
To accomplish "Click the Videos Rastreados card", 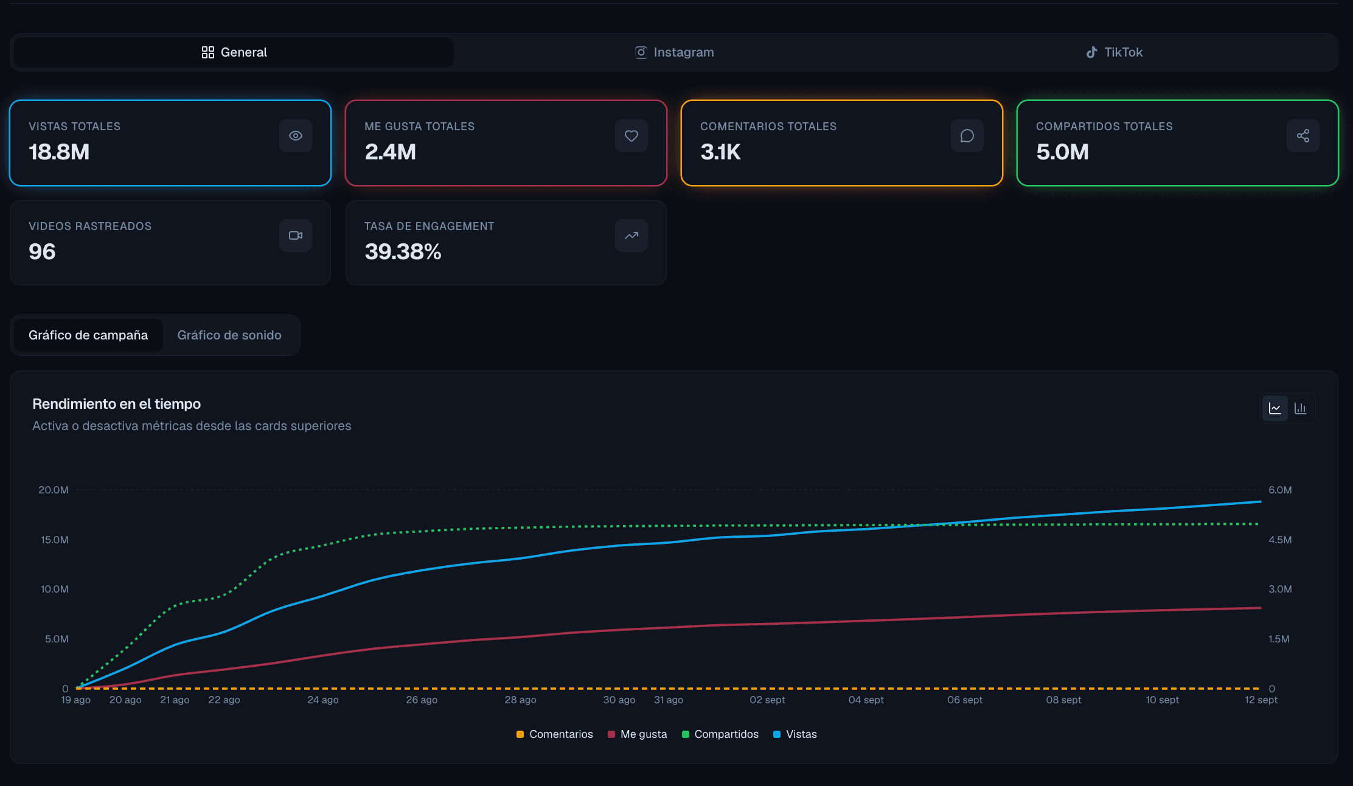I will [x=170, y=243].
